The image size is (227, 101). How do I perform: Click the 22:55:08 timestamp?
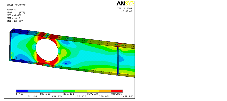127,11
